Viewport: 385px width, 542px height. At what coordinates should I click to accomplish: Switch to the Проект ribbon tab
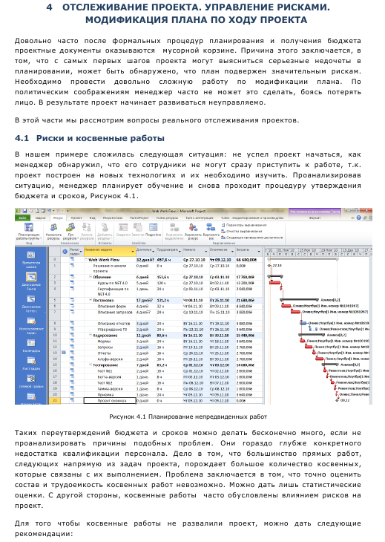(76, 218)
